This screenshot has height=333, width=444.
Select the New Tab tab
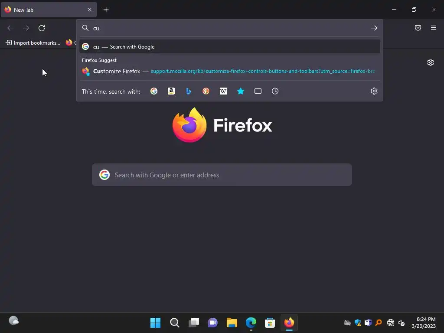click(49, 10)
